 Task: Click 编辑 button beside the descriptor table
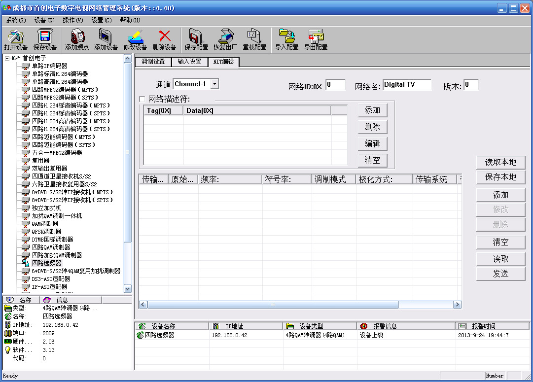tap(373, 143)
